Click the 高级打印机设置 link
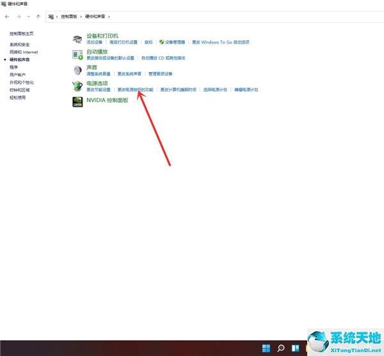Viewport: 384px width, 356px height. tap(124, 42)
